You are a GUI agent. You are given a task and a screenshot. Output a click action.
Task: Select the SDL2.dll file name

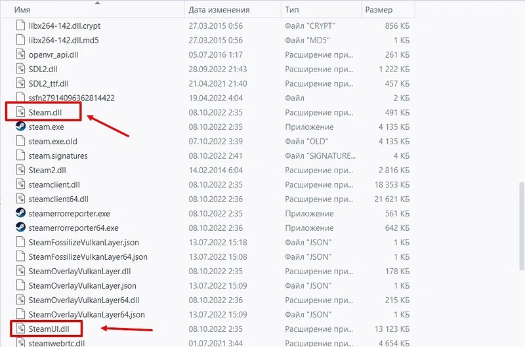click(x=43, y=69)
